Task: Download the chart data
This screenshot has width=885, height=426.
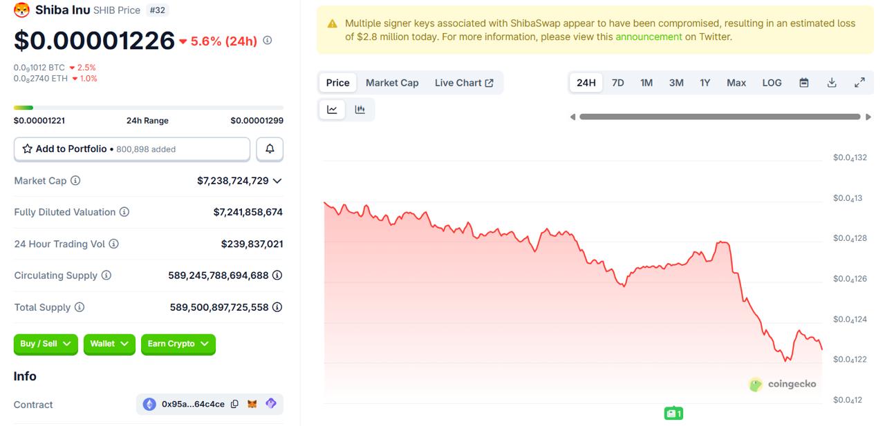Action: point(832,83)
